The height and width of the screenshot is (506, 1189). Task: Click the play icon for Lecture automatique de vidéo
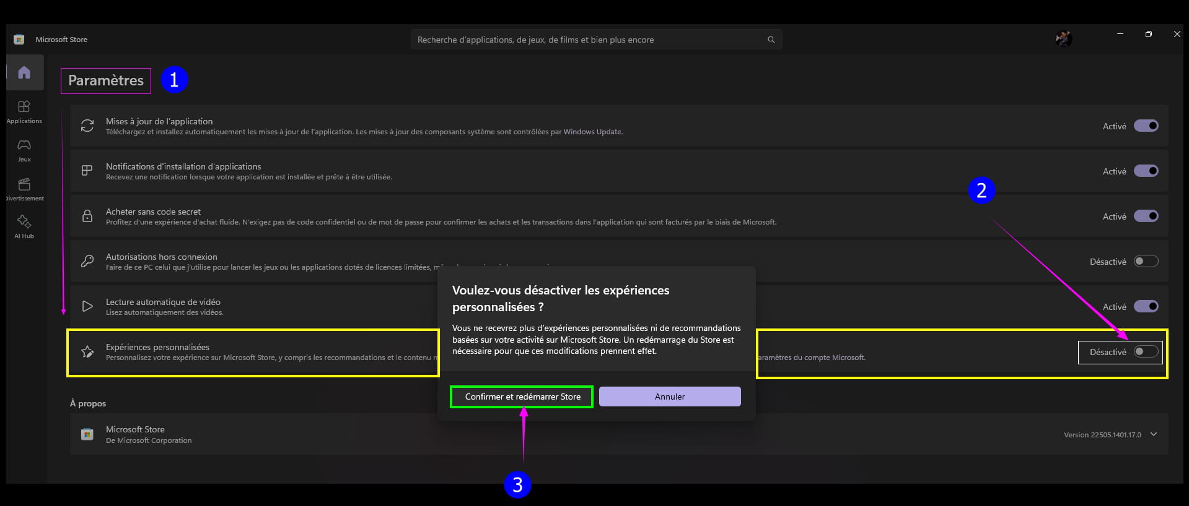(87, 306)
